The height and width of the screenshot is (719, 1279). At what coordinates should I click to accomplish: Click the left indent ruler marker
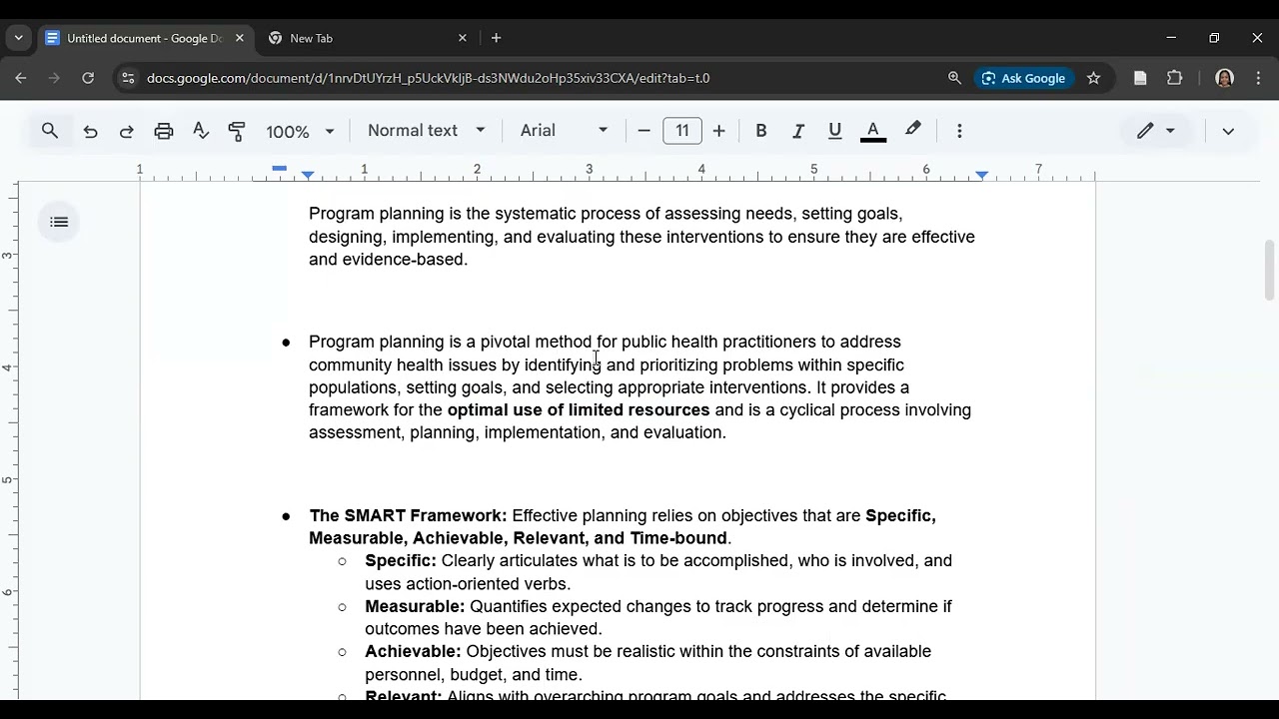tap(308, 176)
